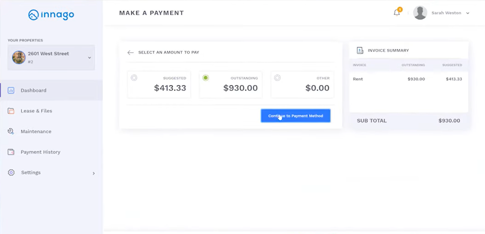The width and height of the screenshot is (485, 234).
Task: Click the Lease & Files folder icon
Action: pyautogui.click(x=11, y=111)
